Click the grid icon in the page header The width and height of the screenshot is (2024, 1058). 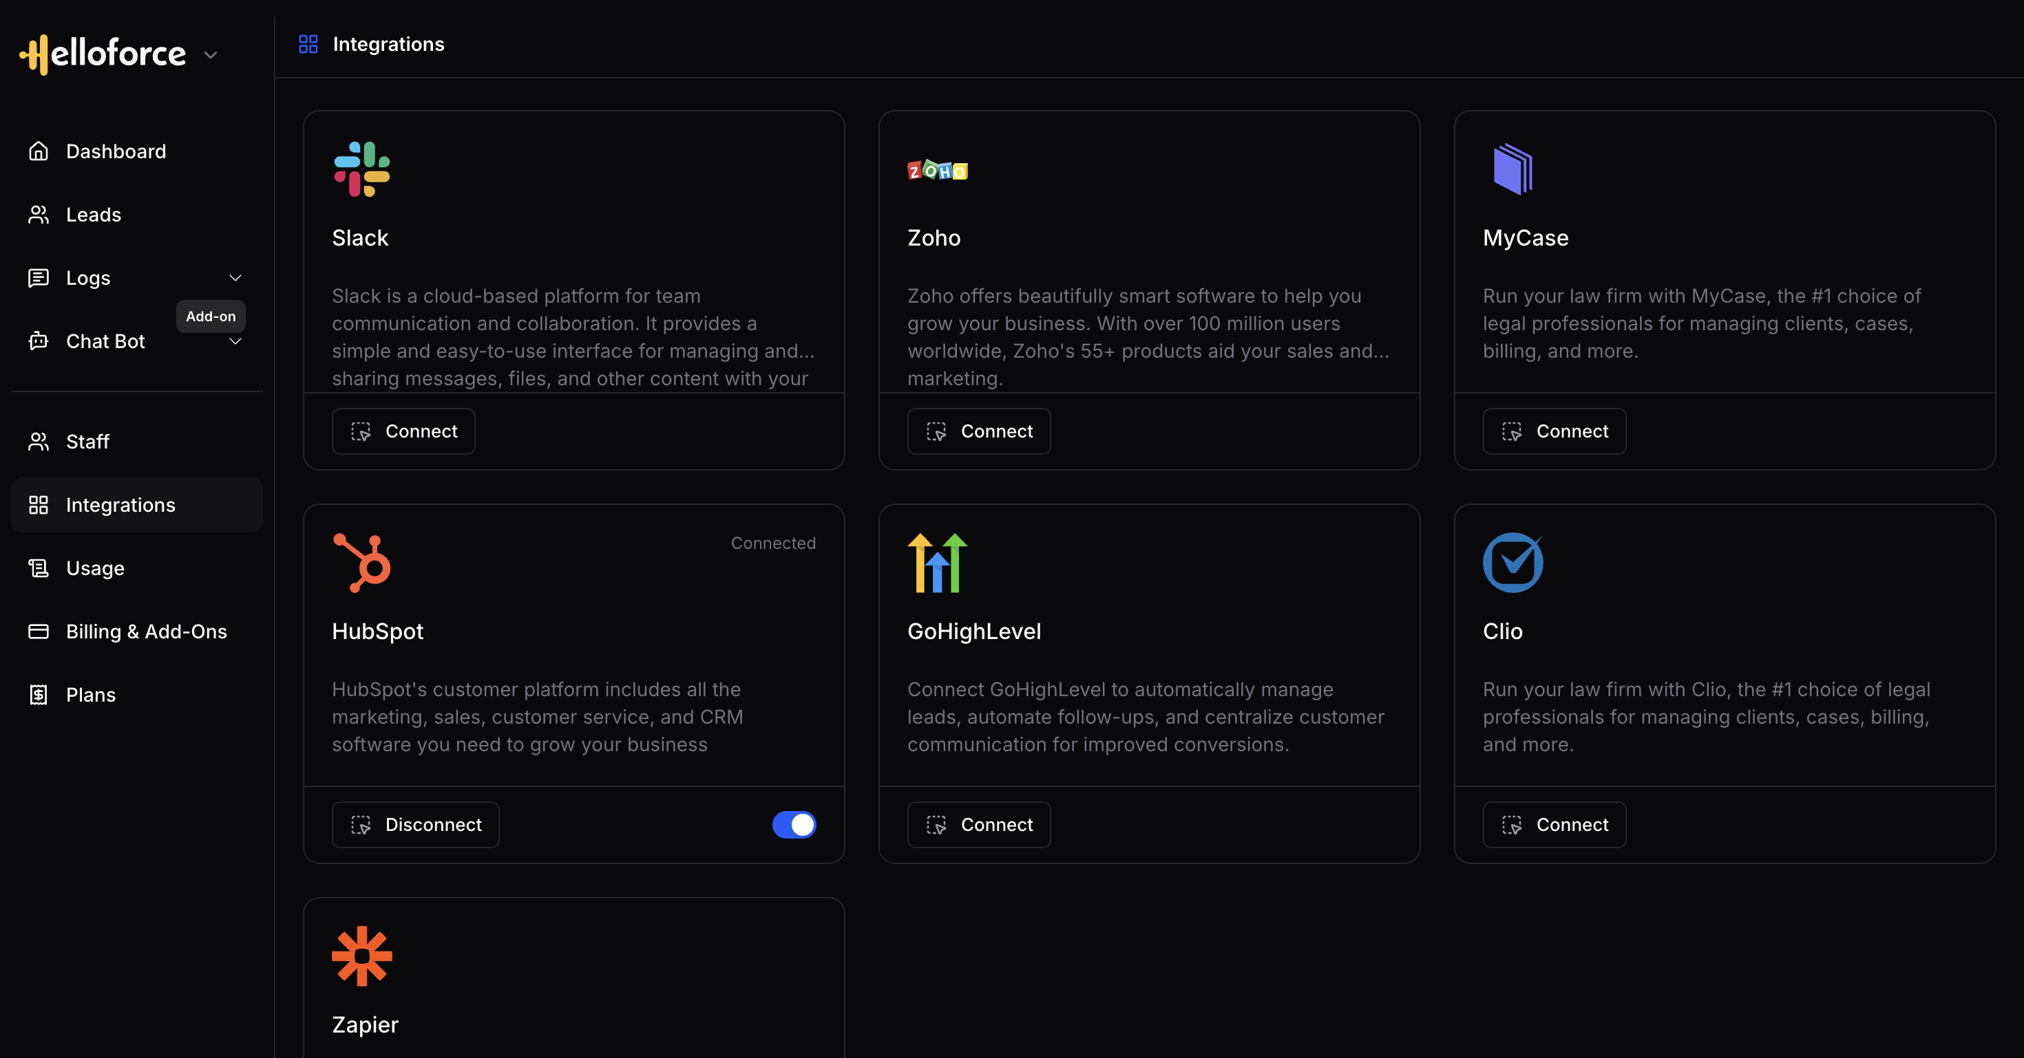click(308, 44)
